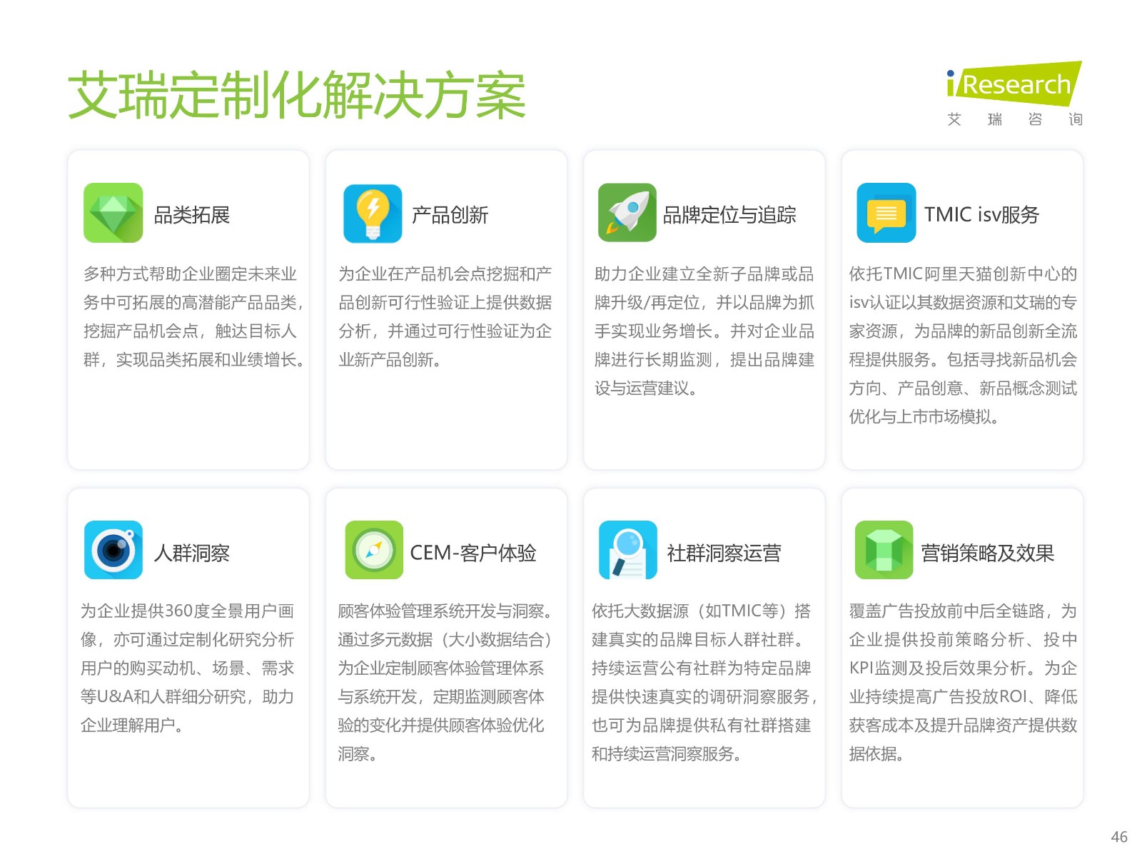This screenshot has height=857, width=1142.
Task: Click the line 牌进行长期监测，提出品牌建
Action: tap(704, 360)
